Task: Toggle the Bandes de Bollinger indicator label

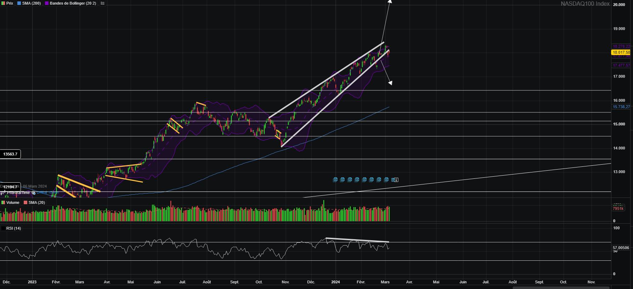Action: (73, 3)
